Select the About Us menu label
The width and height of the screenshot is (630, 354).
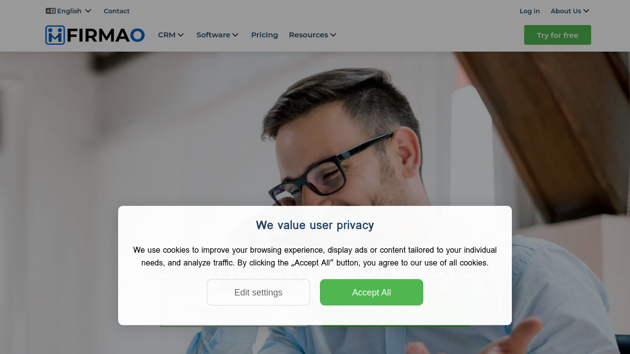[566, 11]
